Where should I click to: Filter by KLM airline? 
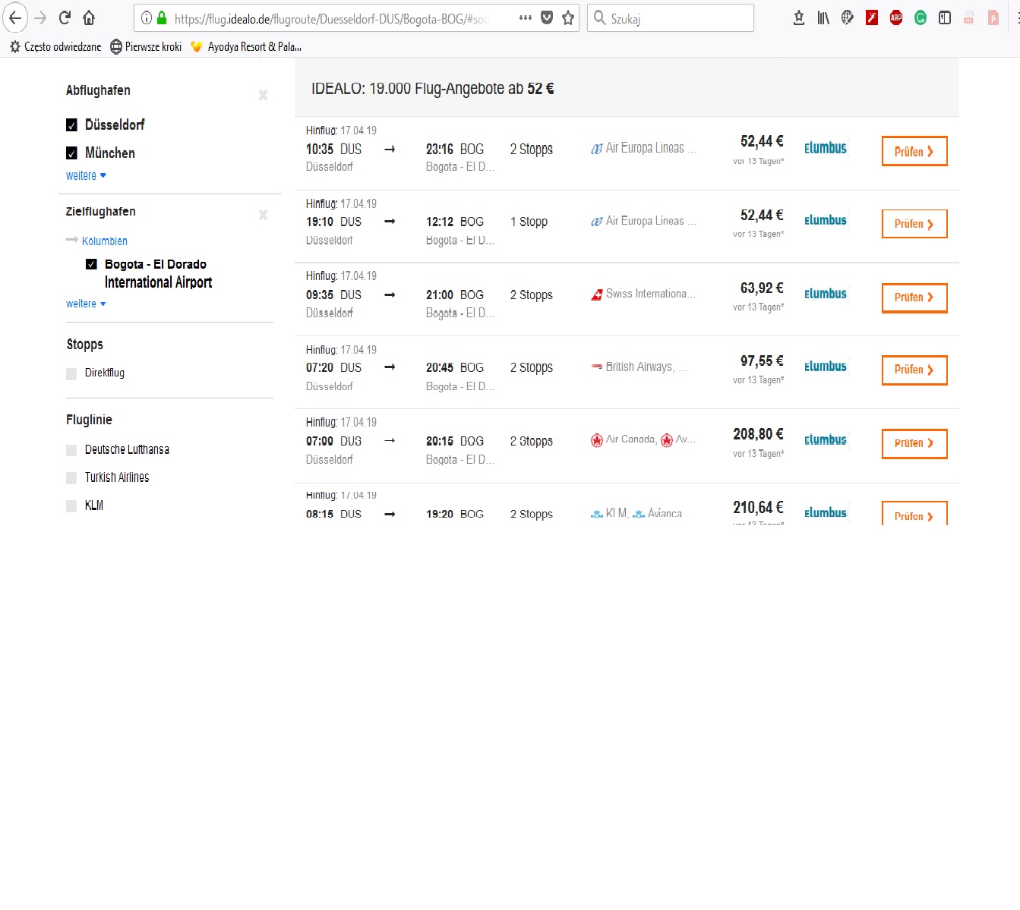click(x=71, y=506)
